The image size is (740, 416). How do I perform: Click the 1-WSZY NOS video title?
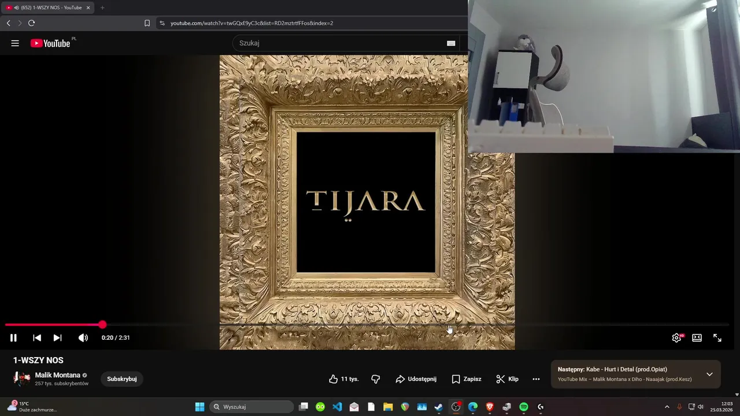click(x=38, y=361)
